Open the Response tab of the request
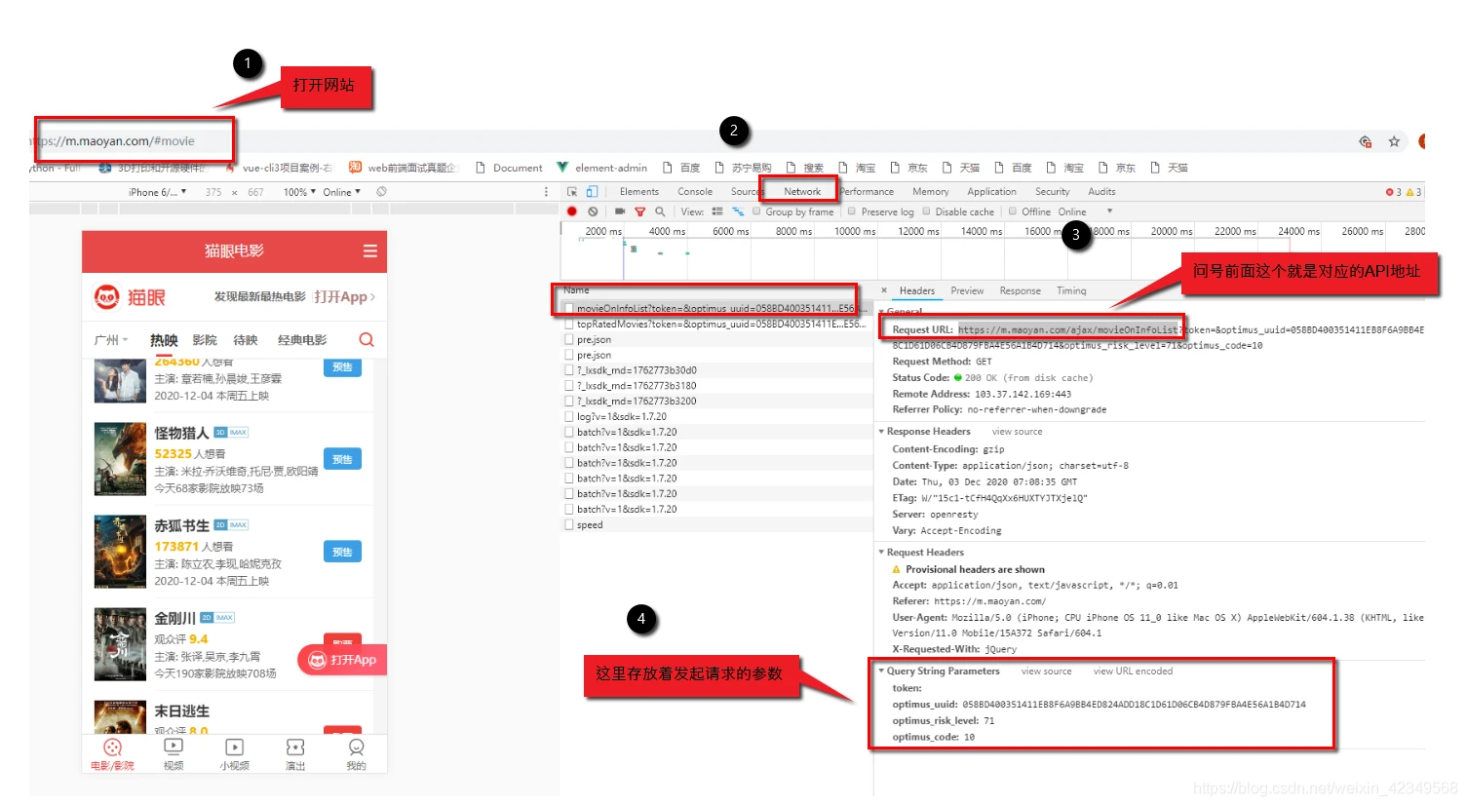Viewport: 1467px width, 806px height. (x=1021, y=290)
